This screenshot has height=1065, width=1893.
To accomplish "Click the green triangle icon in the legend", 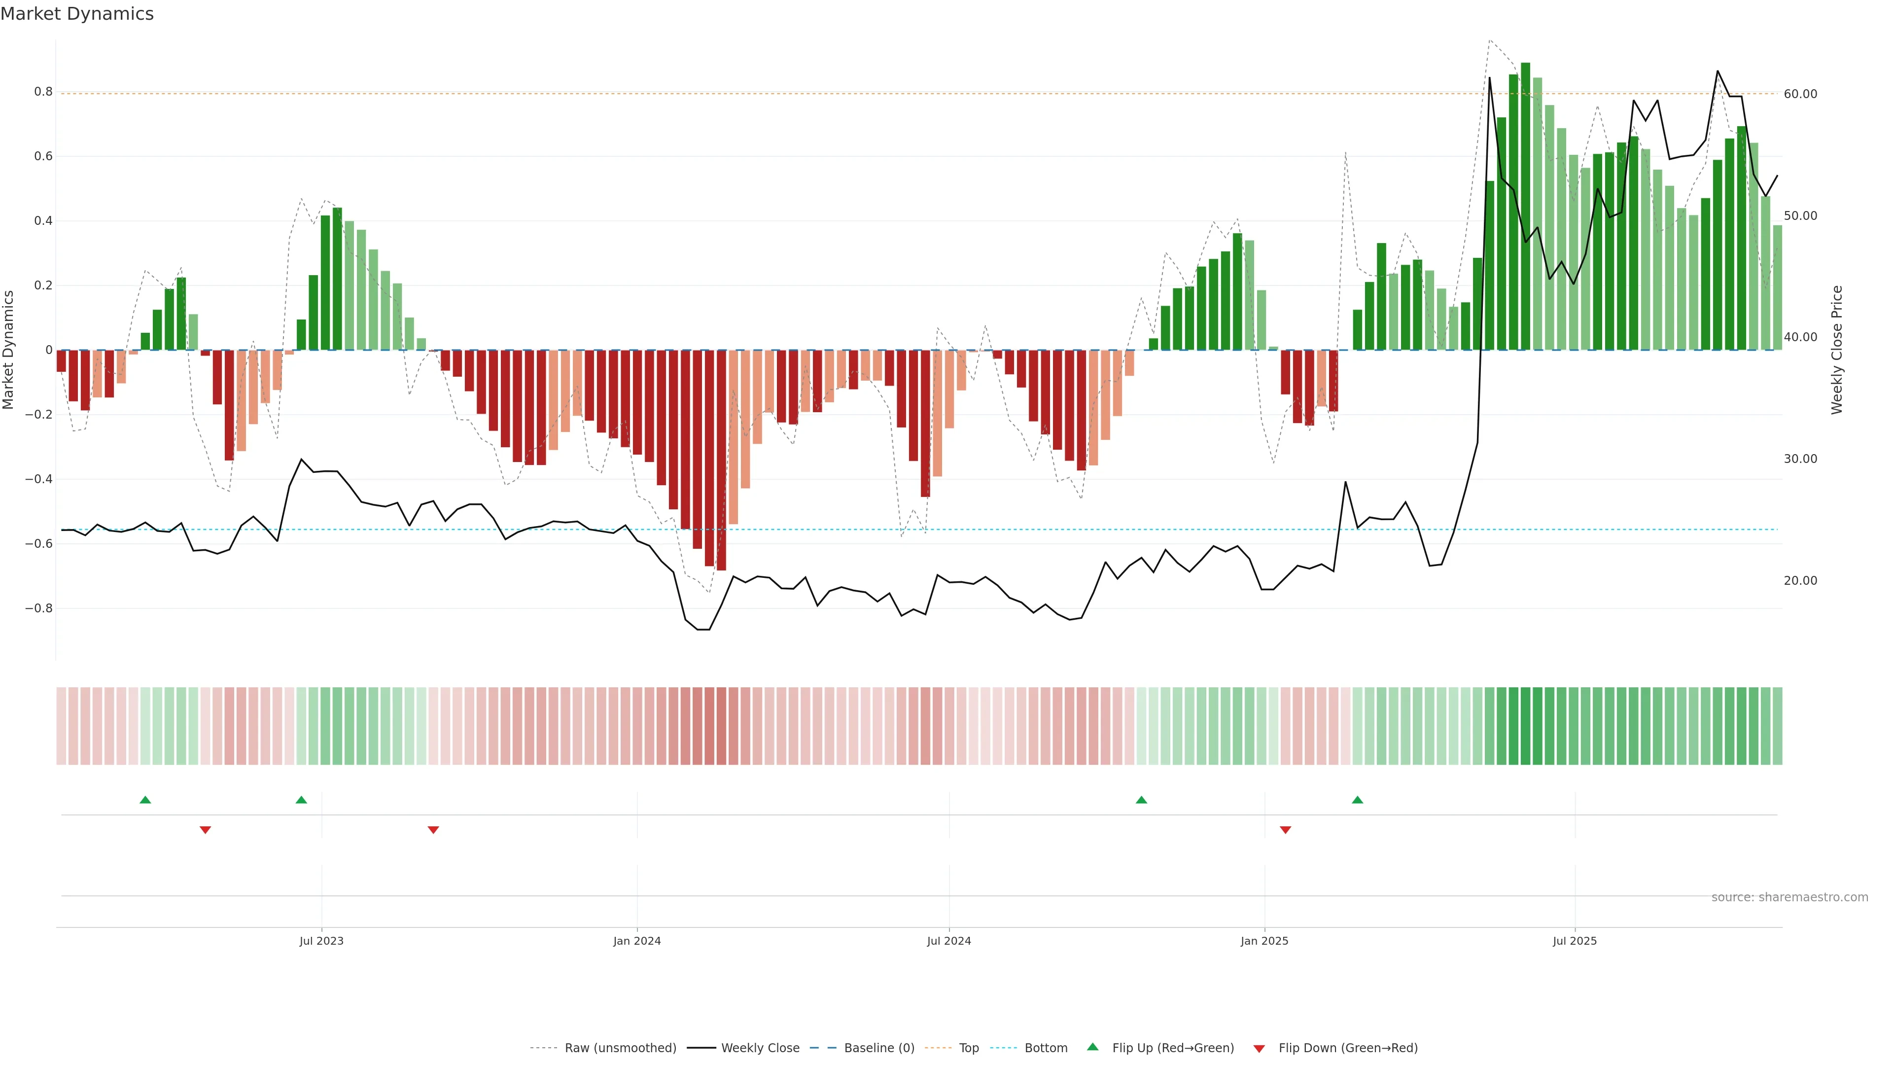I will 1093,1047.
